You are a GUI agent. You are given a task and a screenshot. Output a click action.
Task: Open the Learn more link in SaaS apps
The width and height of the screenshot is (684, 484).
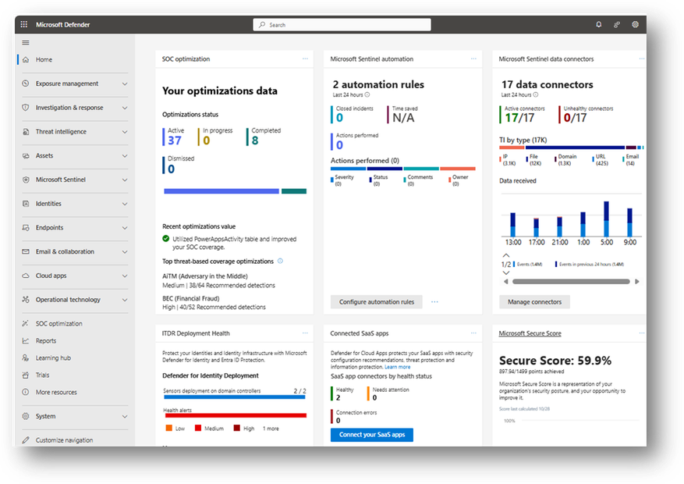tap(397, 367)
